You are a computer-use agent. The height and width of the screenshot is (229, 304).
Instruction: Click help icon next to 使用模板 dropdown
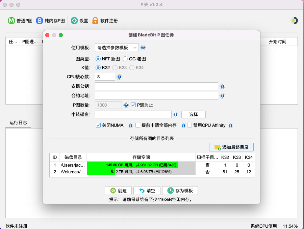pyautogui.click(x=143, y=48)
